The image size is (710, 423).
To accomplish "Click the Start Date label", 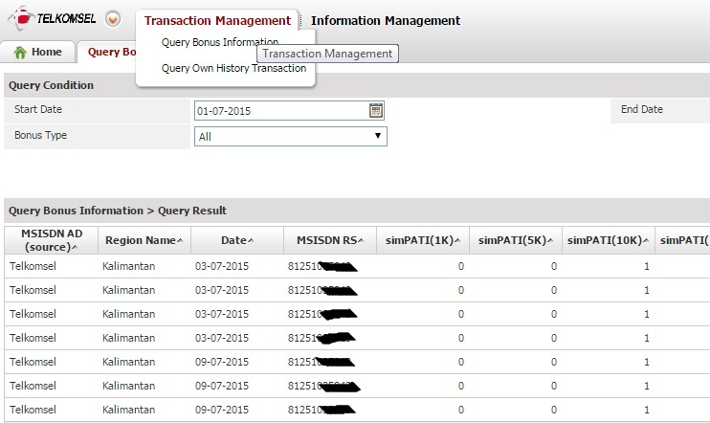I will (38, 109).
